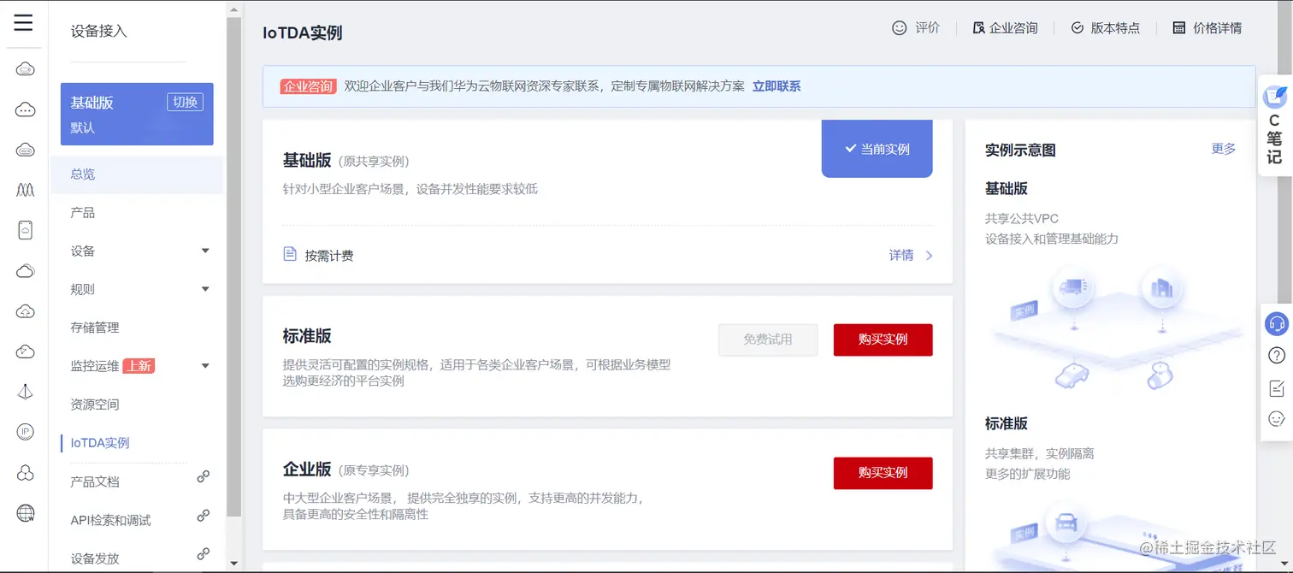Expand the 设备 menu arrow
1293x573 pixels.
click(205, 251)
